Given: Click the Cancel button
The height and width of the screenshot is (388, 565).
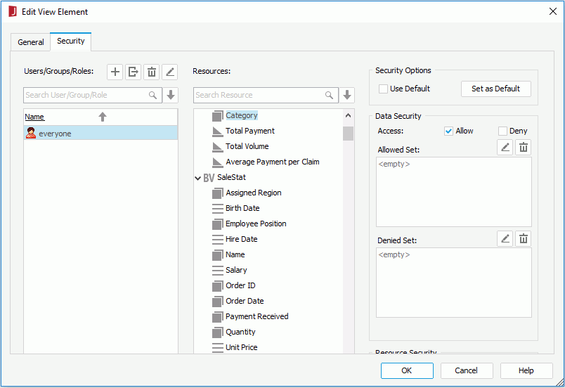Looking at the screenshot, I should 467,370.
